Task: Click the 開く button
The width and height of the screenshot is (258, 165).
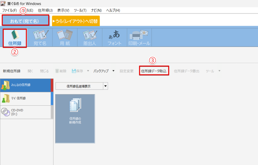Action: (x=30, y=71)
